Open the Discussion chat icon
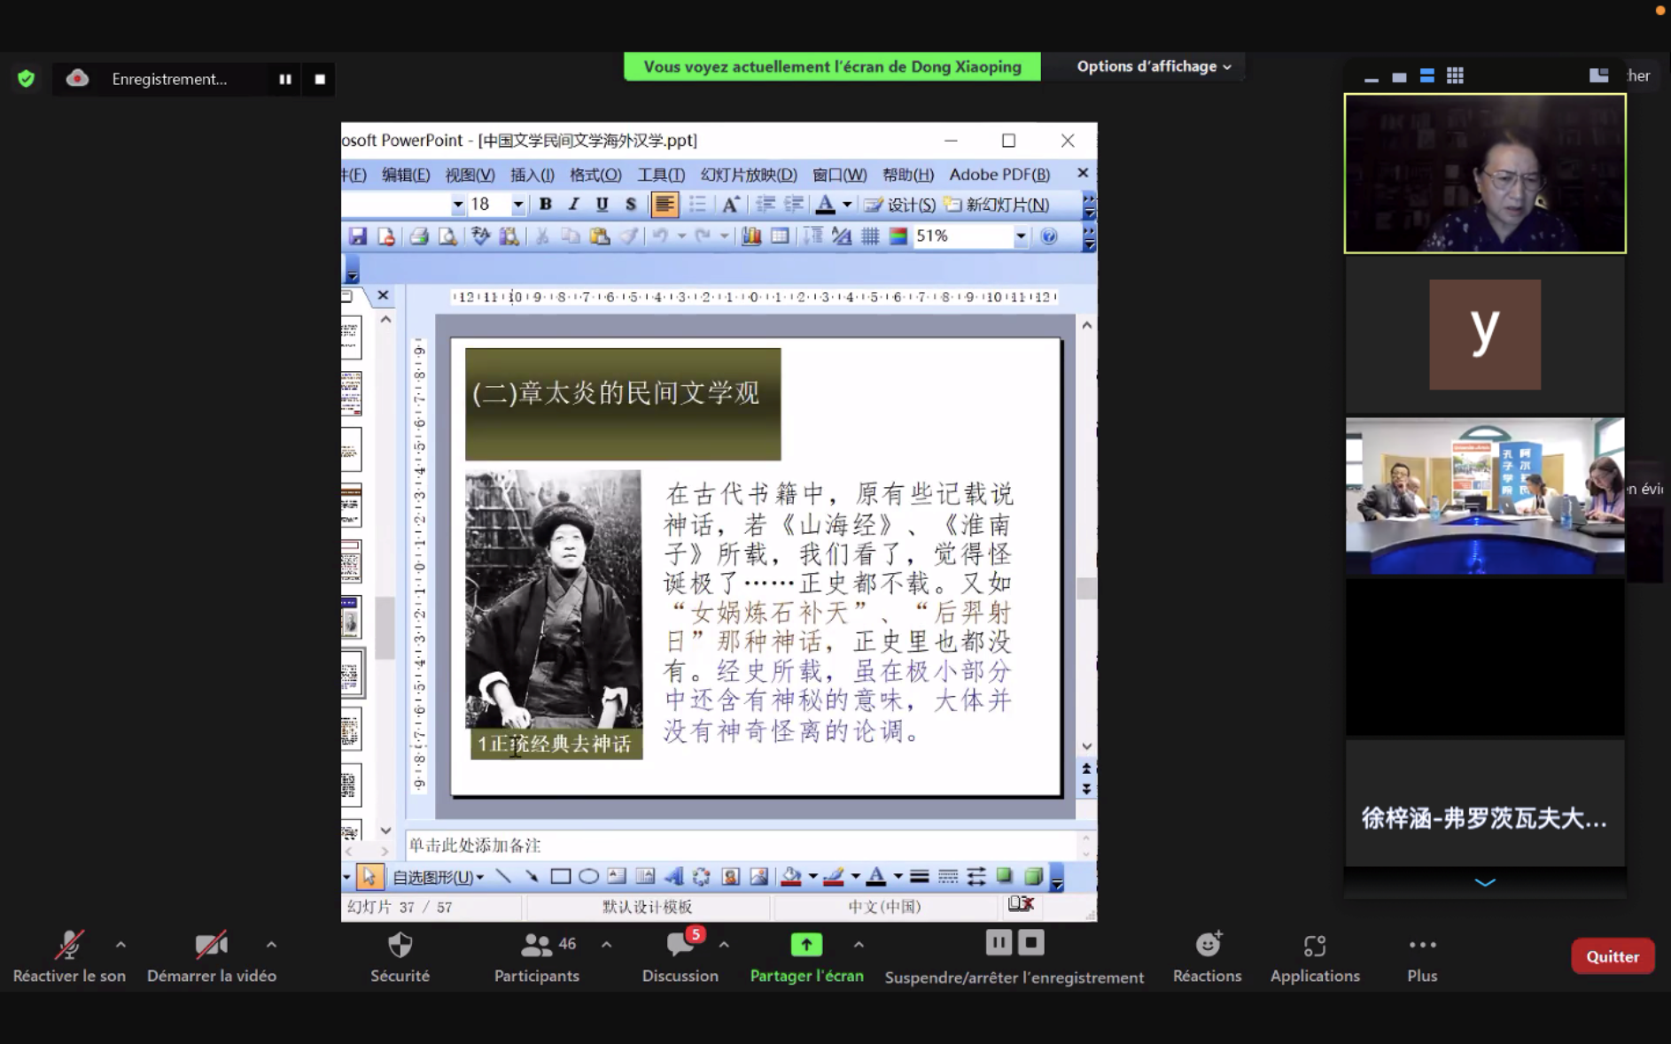Image resolution: width=1671 pixels, height=1044 pixels. click(x=680, y=946)
